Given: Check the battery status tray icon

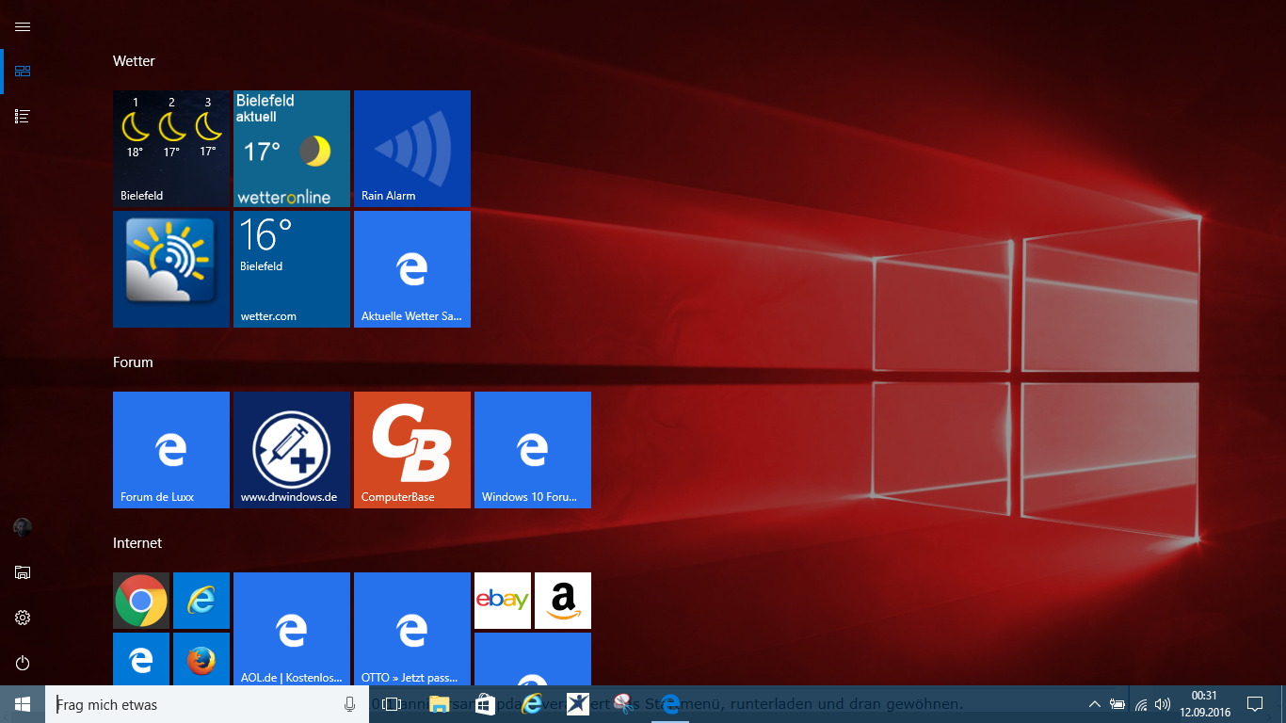Looking at the screenshot, I should (1117, 704).
